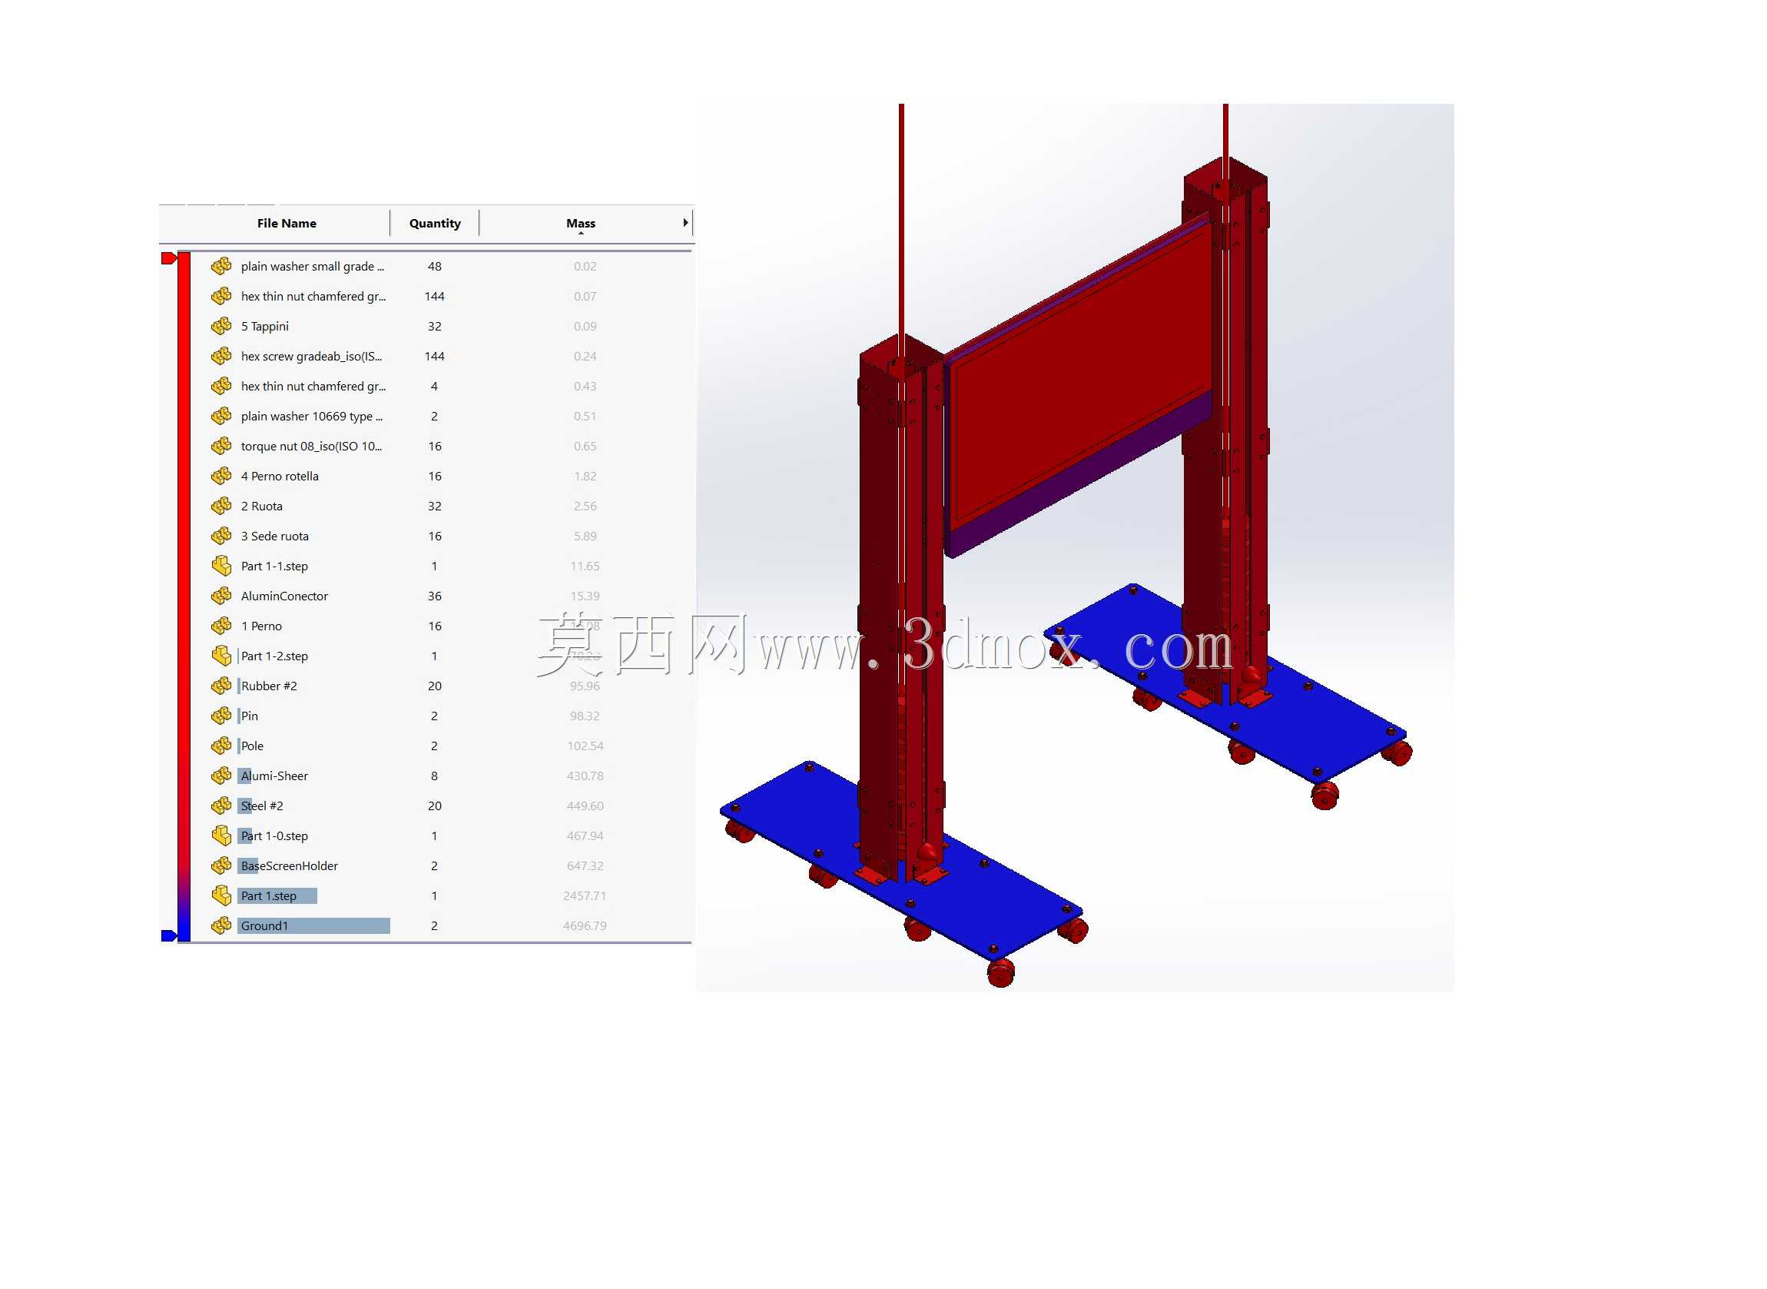Screen dimensions: 1767x1289
Task: Sort by Quantity column header
Action: [434, 223]
